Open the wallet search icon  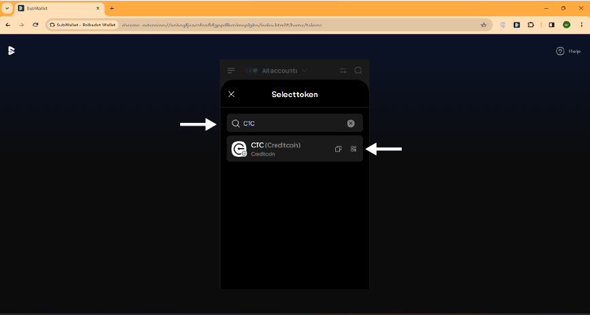358,71
